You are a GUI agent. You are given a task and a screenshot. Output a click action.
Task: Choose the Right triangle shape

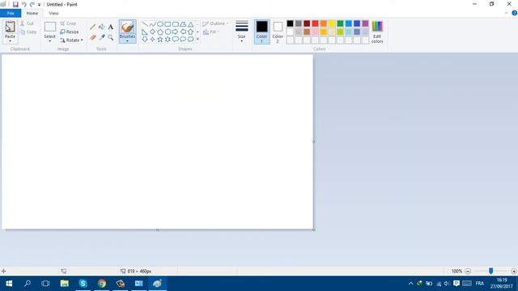click(x=145, y=32)
